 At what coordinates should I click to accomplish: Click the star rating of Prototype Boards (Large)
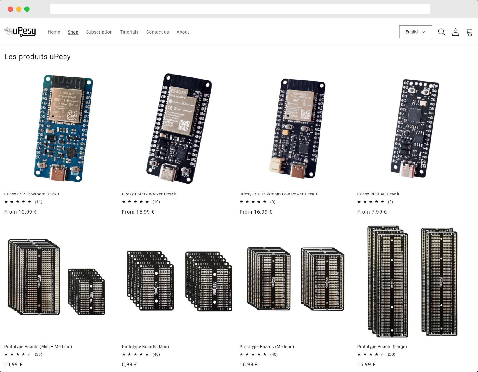[x=371, y=355]
